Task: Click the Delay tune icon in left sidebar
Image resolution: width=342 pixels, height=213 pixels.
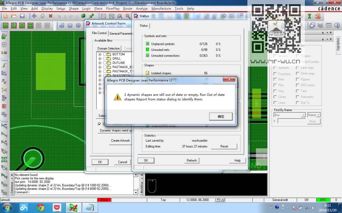Action: [4, 81]
